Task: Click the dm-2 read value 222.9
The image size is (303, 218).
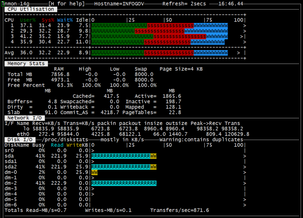Action: click(59, 183)
